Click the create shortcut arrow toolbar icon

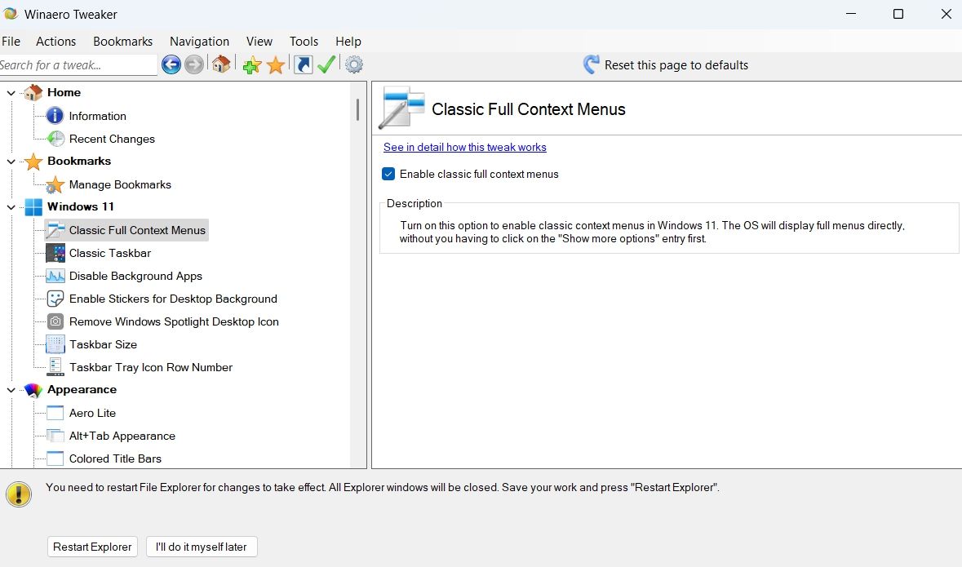[x=303, y=64]
